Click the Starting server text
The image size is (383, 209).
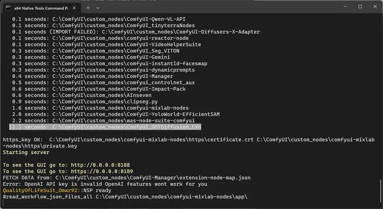point(26,152)
